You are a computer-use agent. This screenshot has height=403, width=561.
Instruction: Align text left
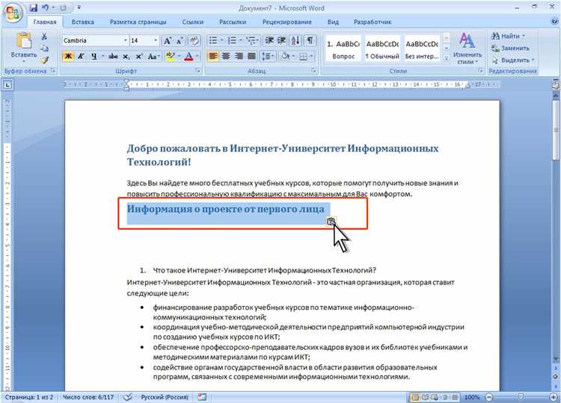coord(213,57)
